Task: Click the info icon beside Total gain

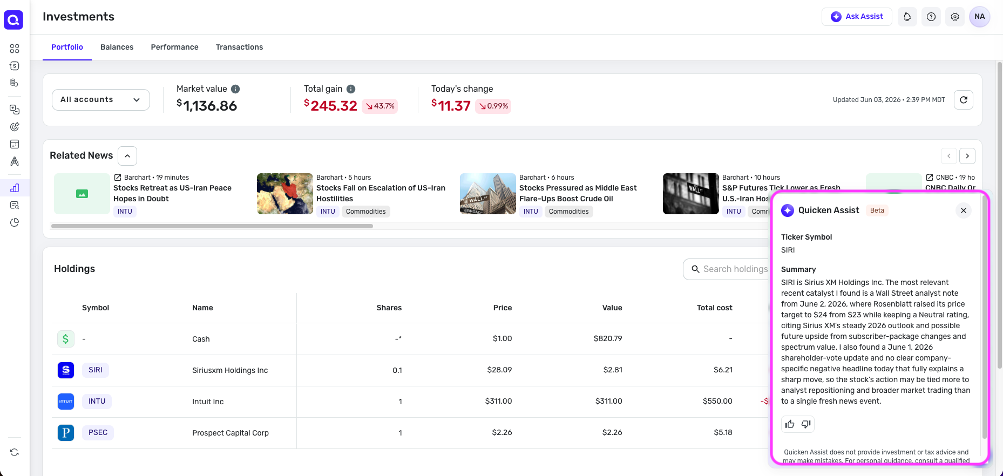Action: [351, 89]
